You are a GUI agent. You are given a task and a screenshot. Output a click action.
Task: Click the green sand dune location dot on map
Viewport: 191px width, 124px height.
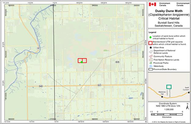(x=82, y=62)
